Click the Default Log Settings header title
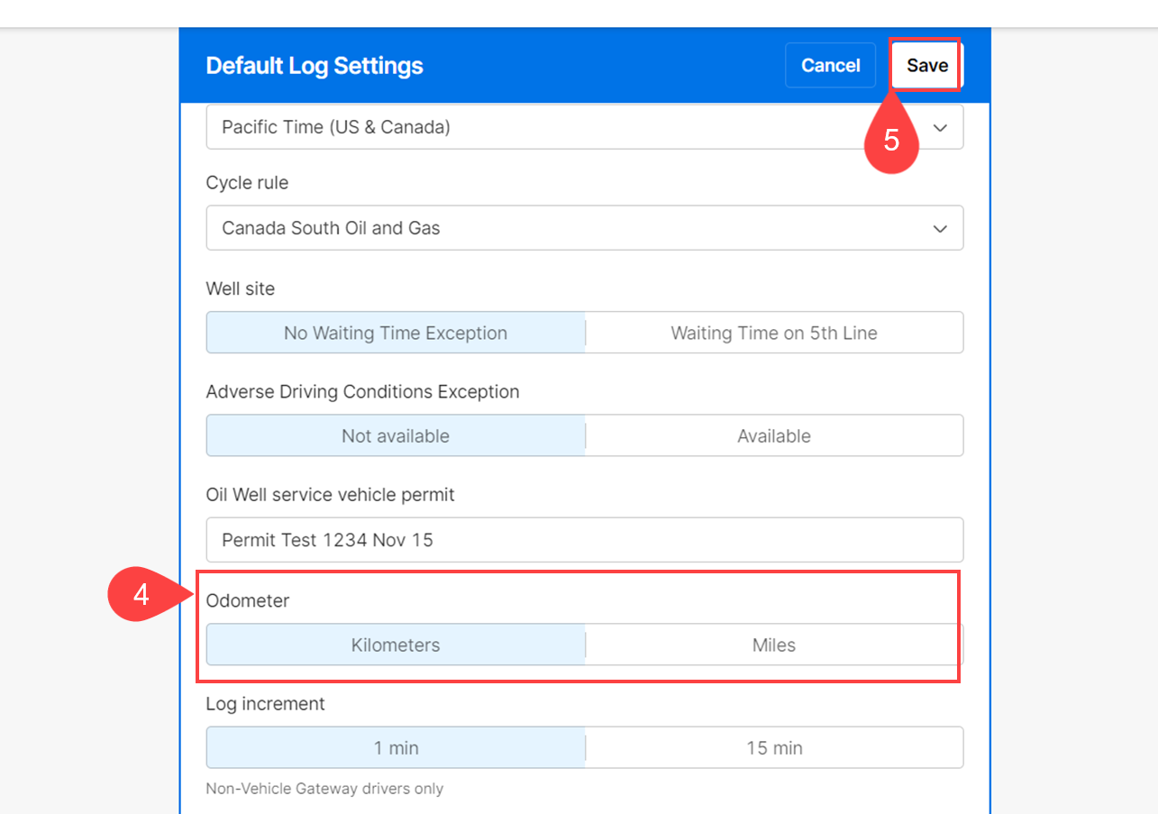This screenshot has height=814, width=1158. (315, 66)
